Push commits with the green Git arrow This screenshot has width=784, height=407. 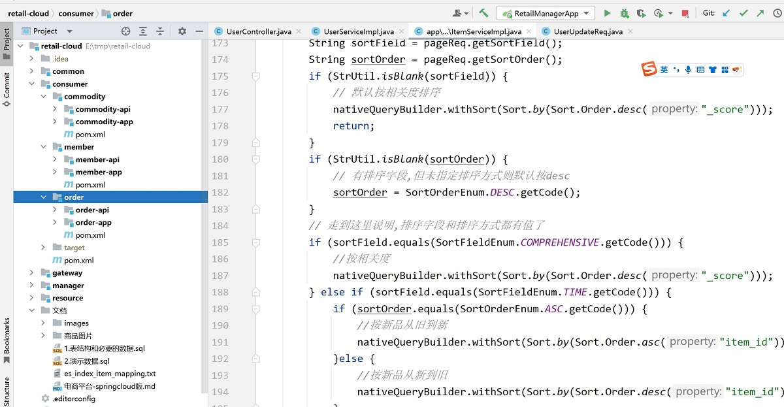pyautogui.click(x=760, y=13)
